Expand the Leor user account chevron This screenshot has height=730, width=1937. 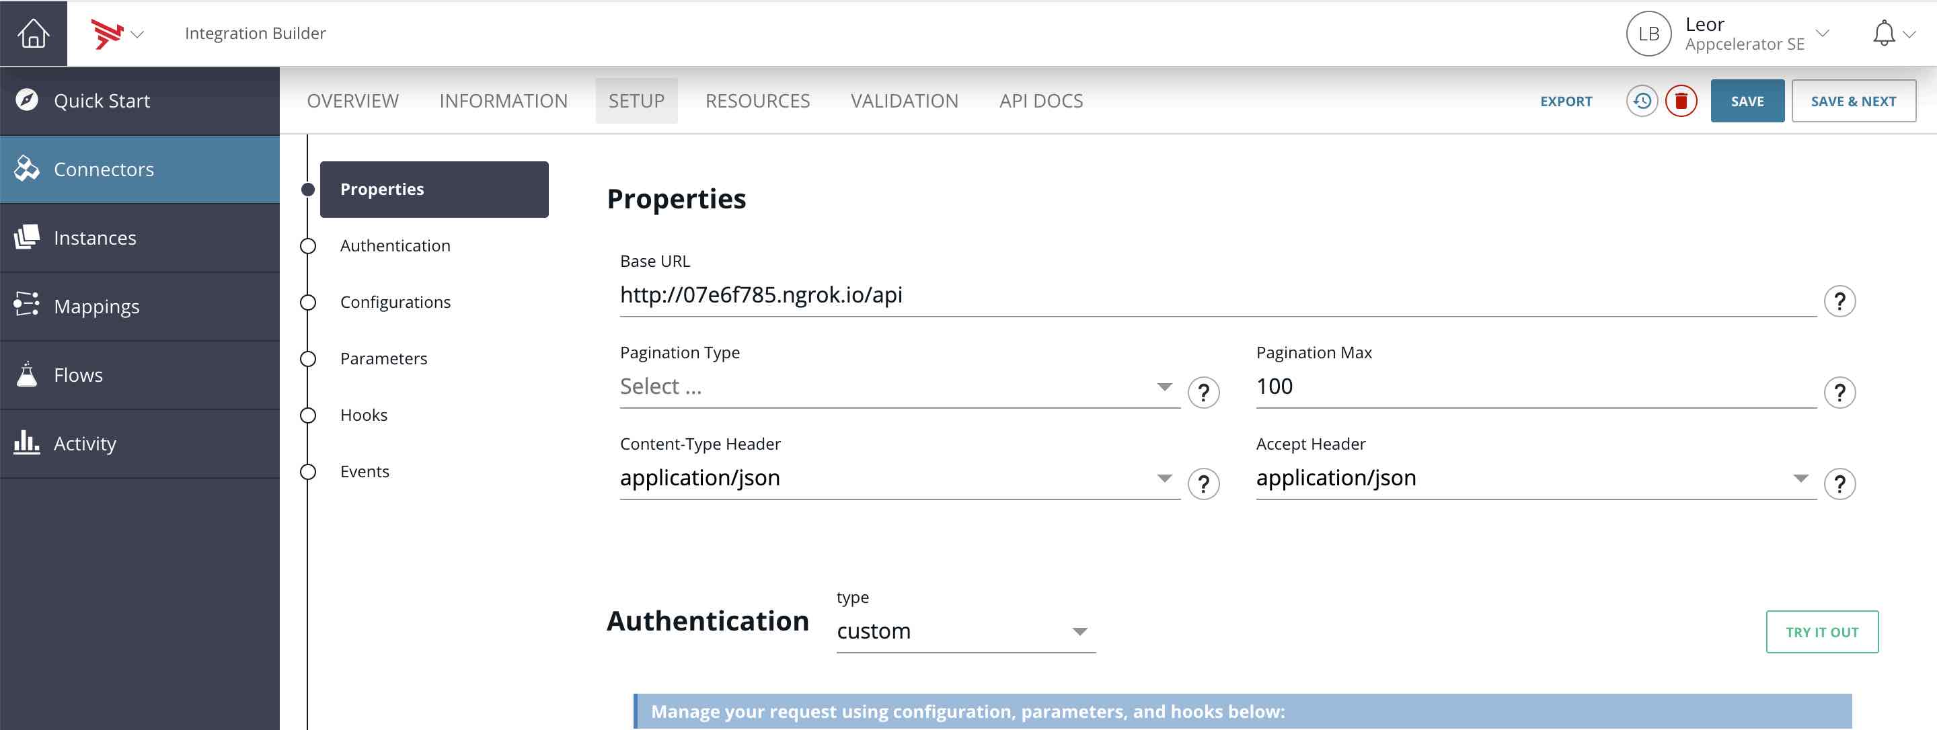click(1822, 33)
